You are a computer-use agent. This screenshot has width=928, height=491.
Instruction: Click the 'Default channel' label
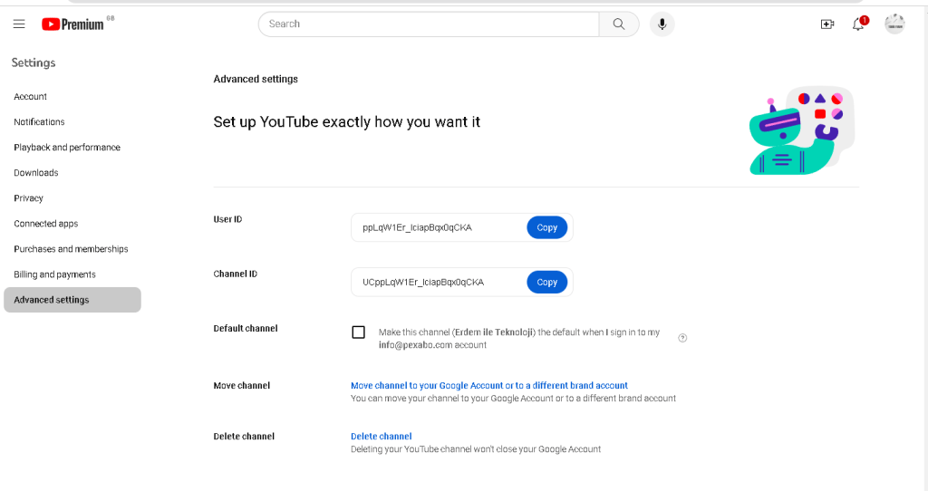tap(246, 328)
